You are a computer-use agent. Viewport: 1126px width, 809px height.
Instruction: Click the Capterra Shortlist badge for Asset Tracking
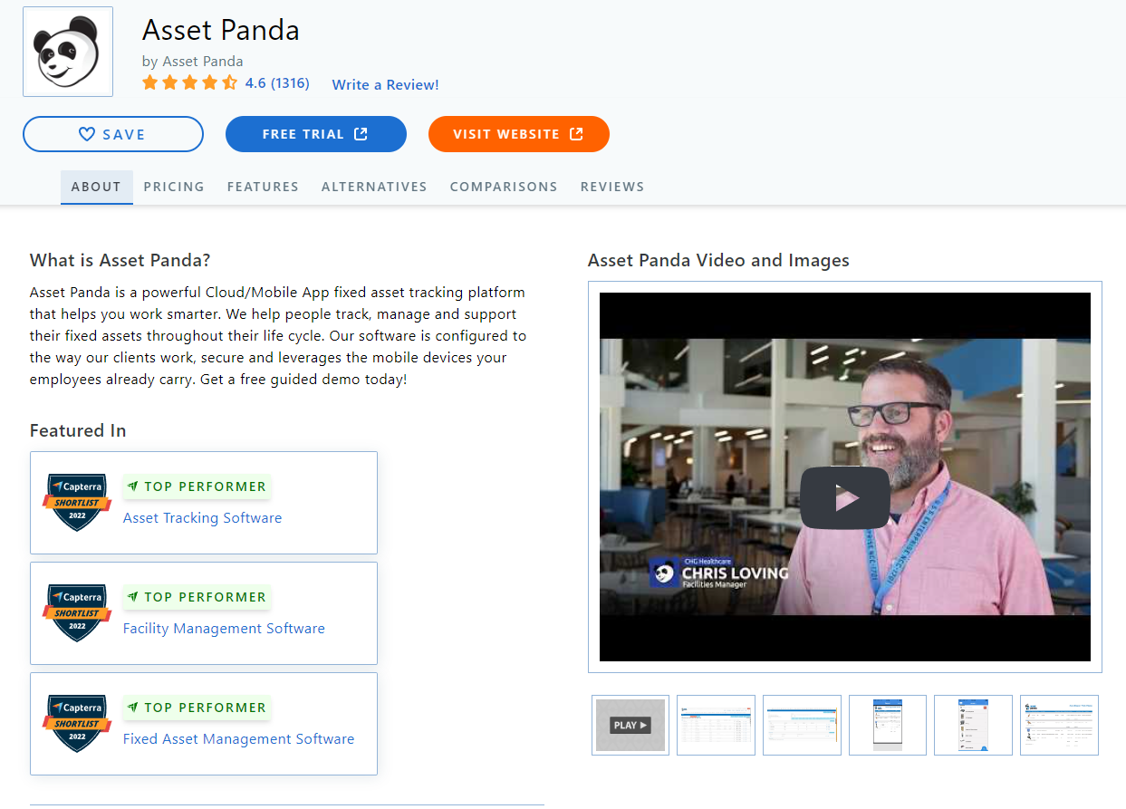(77, 502)
